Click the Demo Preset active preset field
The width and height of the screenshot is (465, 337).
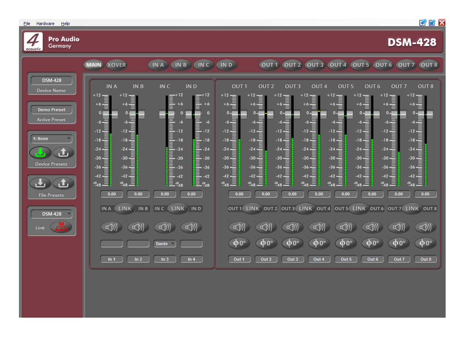[x=51, y=110]
